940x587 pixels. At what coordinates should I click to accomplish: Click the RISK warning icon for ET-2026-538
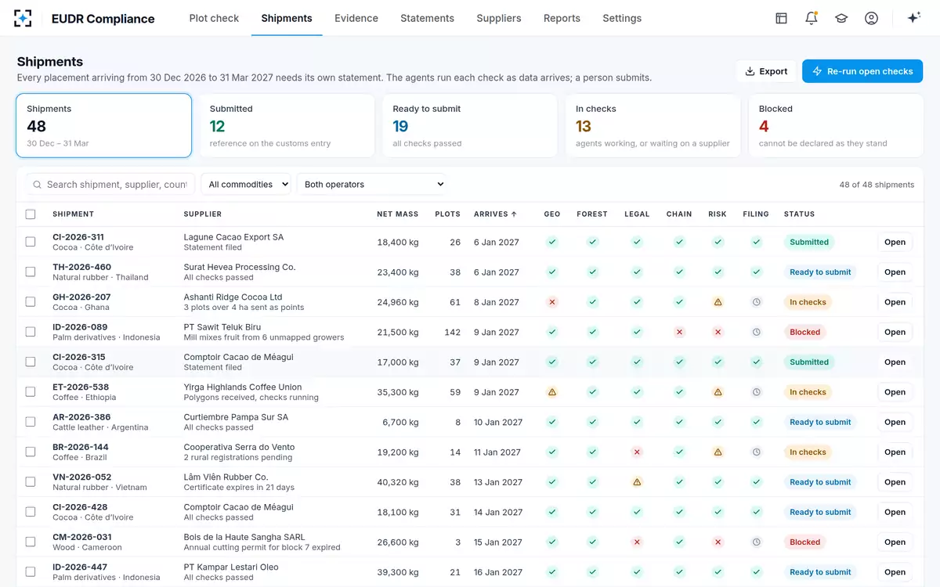tap(718, 392)
